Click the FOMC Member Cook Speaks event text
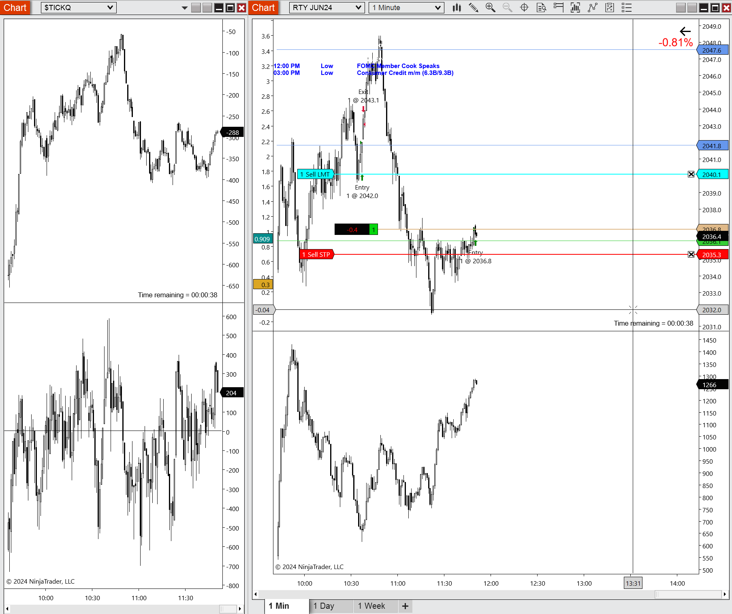This screenshot has height=614, width=732. [398, 66]
